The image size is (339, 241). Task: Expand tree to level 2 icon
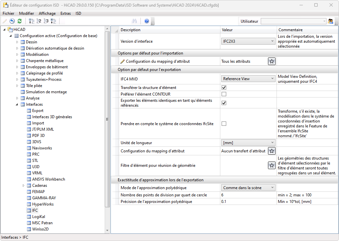point(39,21)
